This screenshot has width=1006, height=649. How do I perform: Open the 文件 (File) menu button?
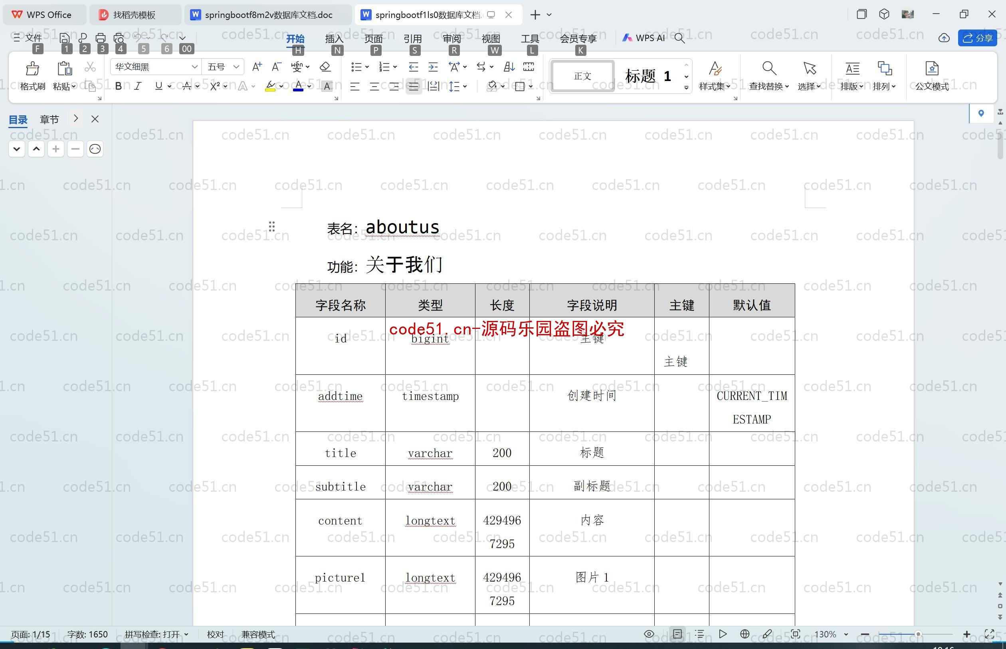coord(28,38)
